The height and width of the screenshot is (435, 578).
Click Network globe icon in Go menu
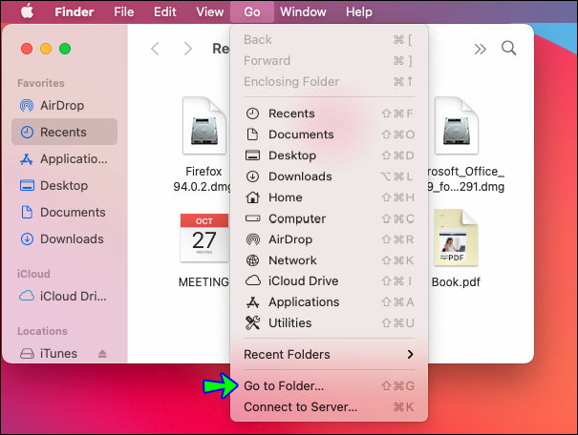252,260
